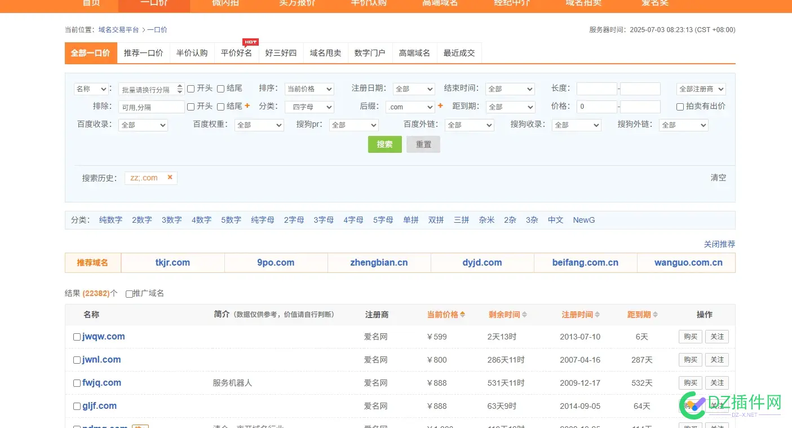Click the green 搜索 button
Image resolution: width=792 pixels, height=428 pixels.
[384, 144]
